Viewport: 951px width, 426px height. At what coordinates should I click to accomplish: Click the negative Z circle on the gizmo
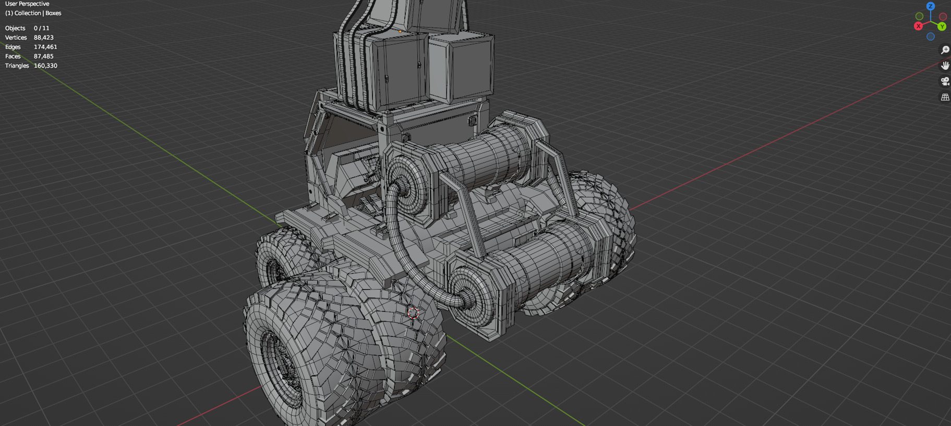coord(931,36)
